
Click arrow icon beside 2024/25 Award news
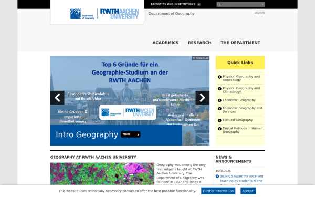[x=217, y=177]
